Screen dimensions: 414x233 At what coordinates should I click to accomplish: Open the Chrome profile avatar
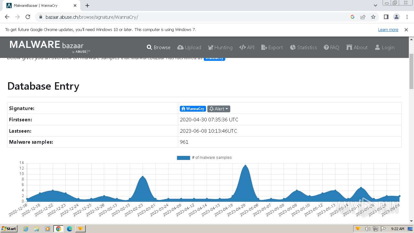(x=396, y=17)
